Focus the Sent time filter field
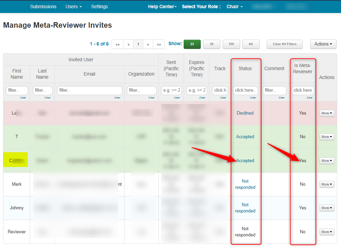 [171, 90]
